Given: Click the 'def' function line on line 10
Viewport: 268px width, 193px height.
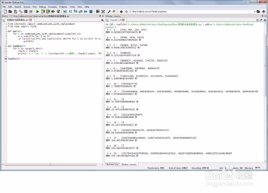Looking at the screenshot, I should pyautogui.click(x=17, y=46).
